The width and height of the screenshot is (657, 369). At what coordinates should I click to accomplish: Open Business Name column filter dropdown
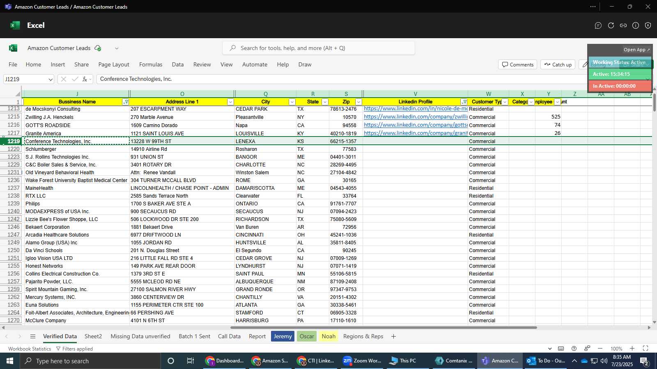(x=126, y=102)
